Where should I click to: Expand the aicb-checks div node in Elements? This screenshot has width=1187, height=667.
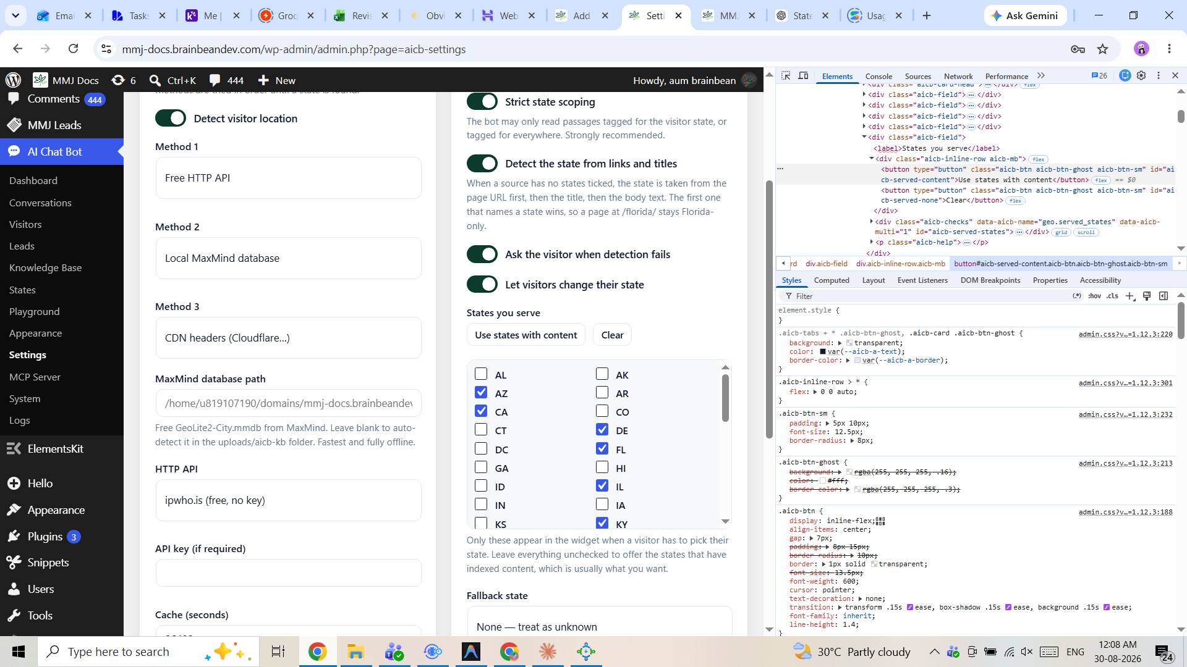click(872, 222)
